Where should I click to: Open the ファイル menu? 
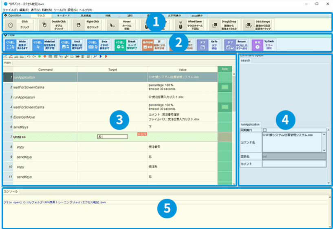tap(10, 10)
